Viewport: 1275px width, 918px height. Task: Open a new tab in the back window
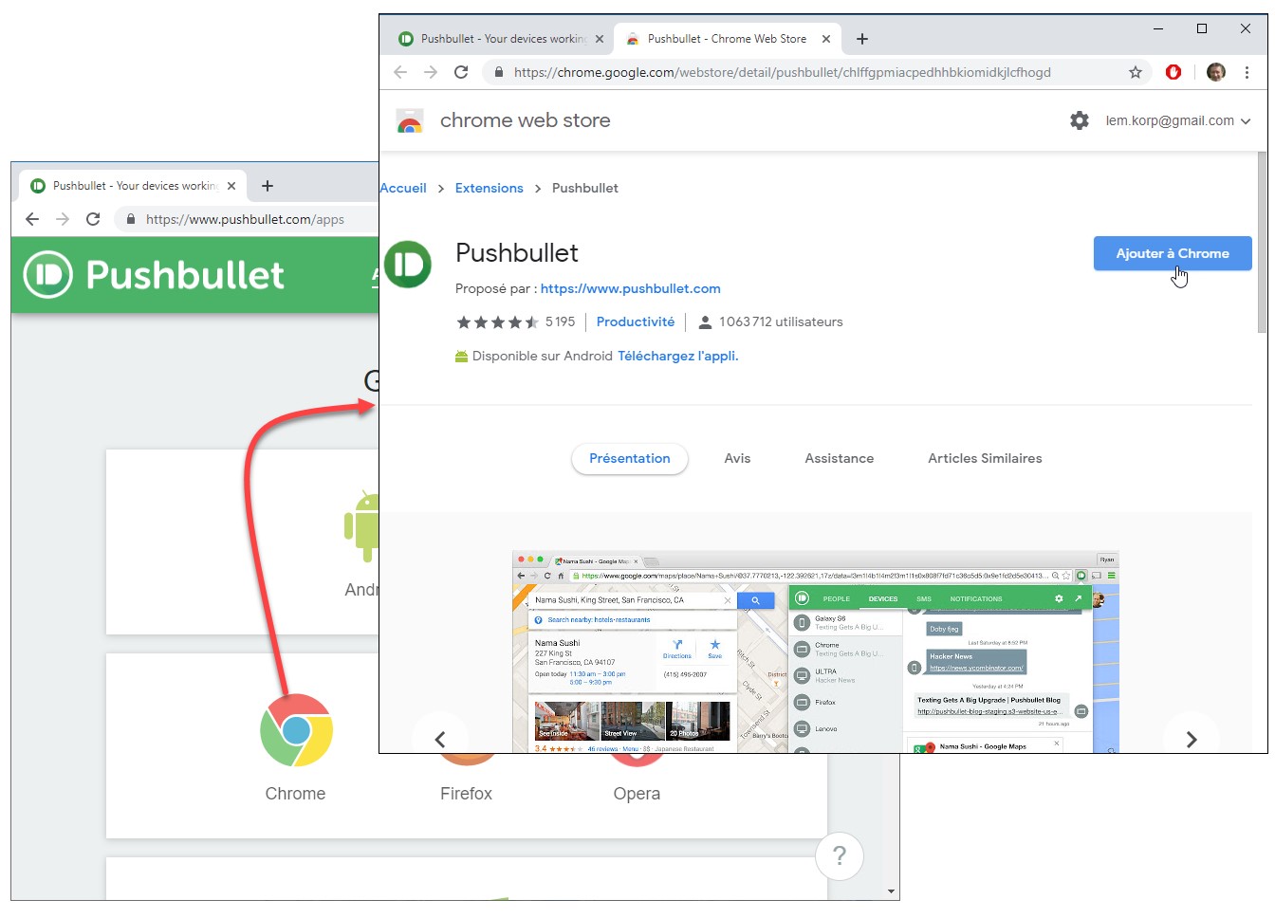coord(268,186)
